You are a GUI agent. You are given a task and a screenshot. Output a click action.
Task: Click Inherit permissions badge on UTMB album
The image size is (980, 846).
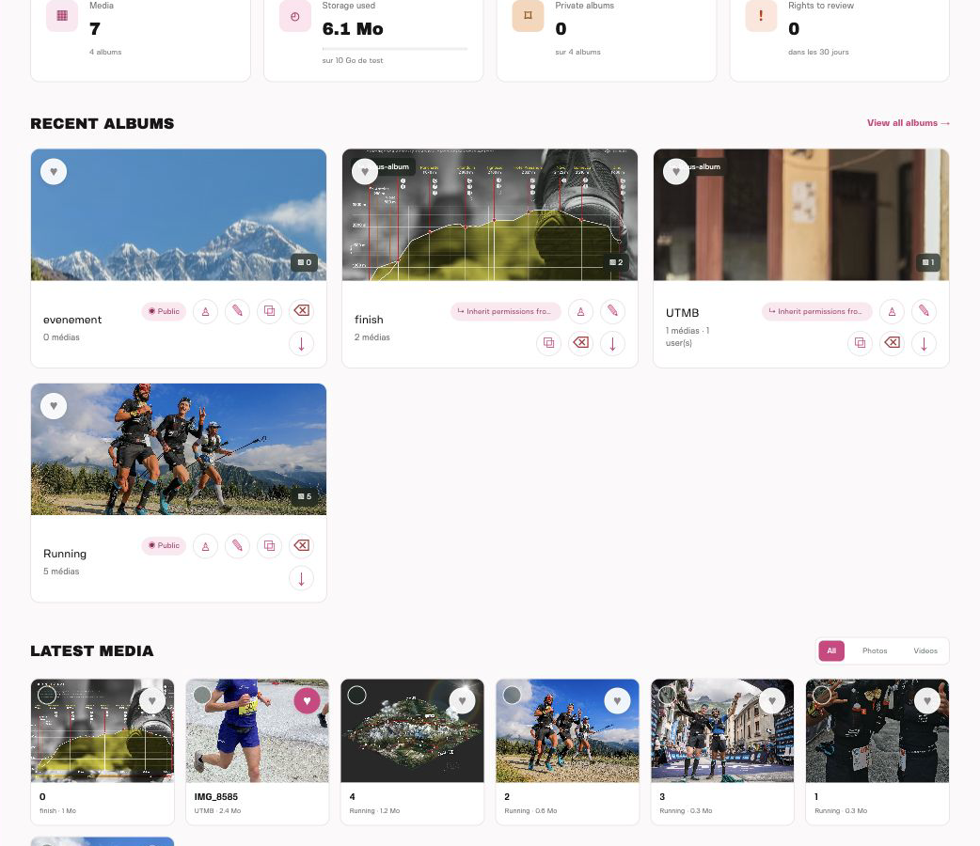817,311
